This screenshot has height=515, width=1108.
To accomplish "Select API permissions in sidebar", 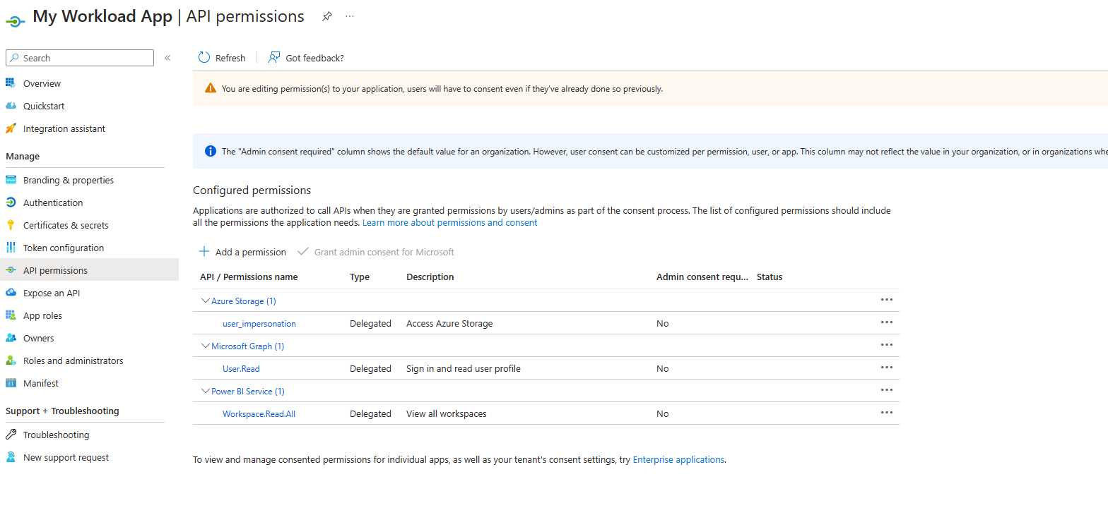I will pos(89,270).
